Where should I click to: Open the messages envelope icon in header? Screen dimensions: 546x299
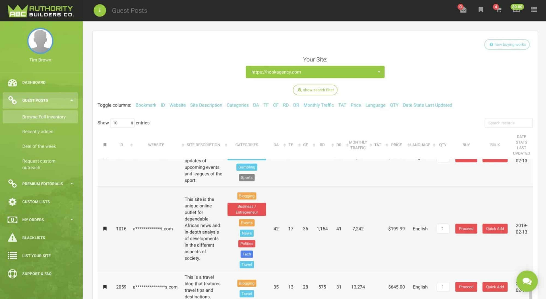[463, 10]
